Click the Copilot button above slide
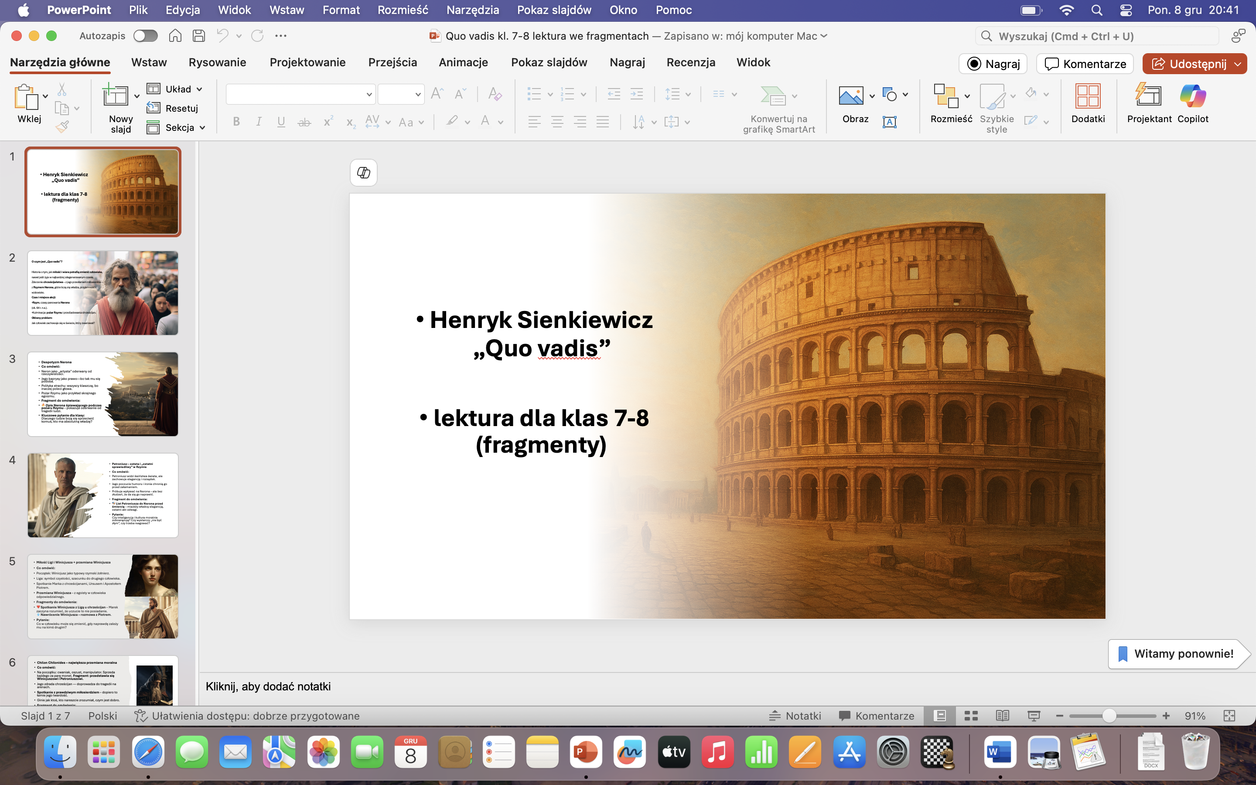 (363, 172)
